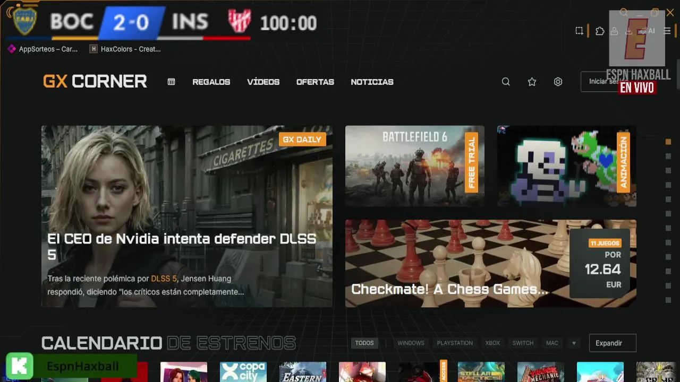Go to the OFERTAS section

315,82
